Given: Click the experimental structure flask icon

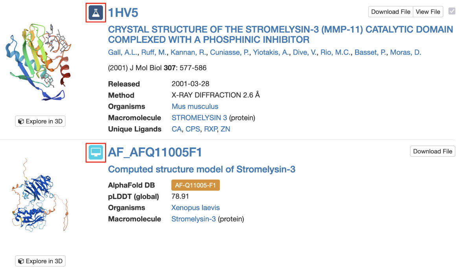Looking at the screenshot, I should pyautogui.click(x=96, y=13).
